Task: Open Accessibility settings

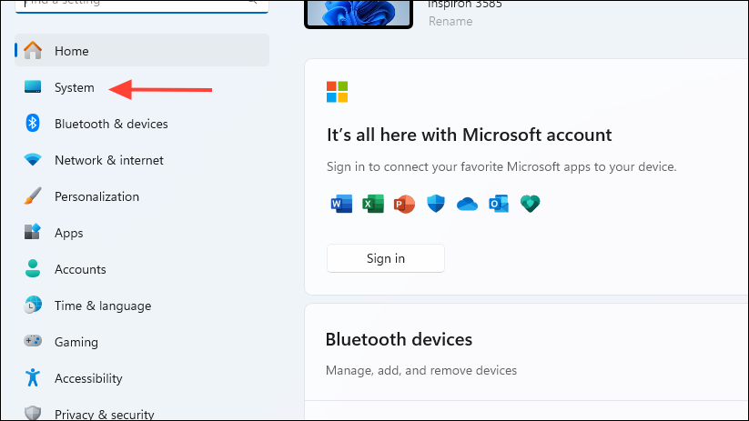Action: pos(142,377)
